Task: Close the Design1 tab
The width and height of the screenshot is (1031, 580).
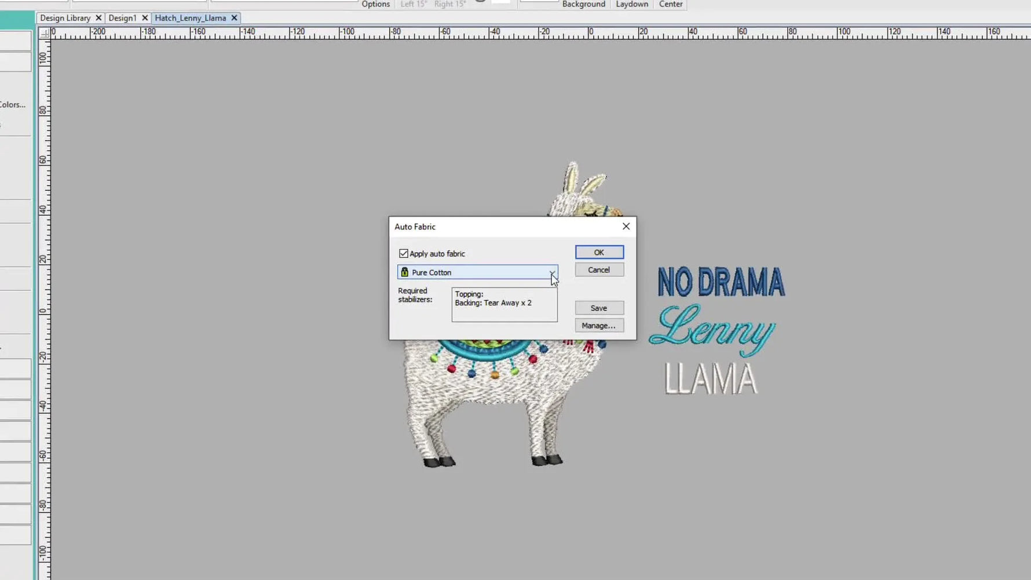Action: tap(145, 18)
